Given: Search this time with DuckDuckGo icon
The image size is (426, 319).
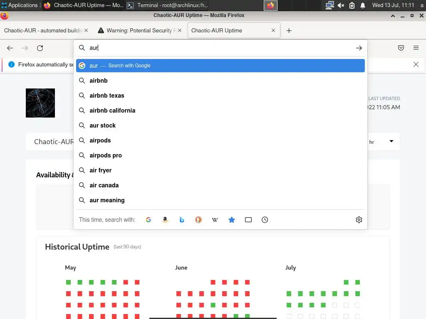Looking at the screenshot, I should point(198,220).
